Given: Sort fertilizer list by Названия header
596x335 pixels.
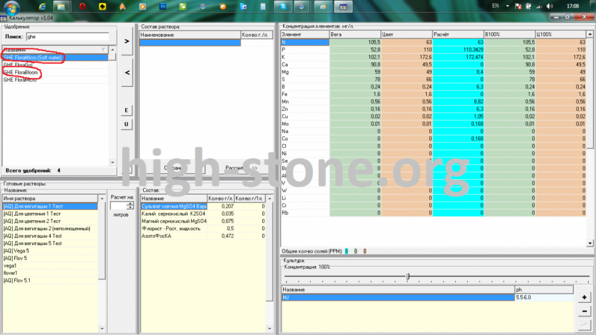Looking at the screenshot, I should pyautogui.click(x=55, y=50).
